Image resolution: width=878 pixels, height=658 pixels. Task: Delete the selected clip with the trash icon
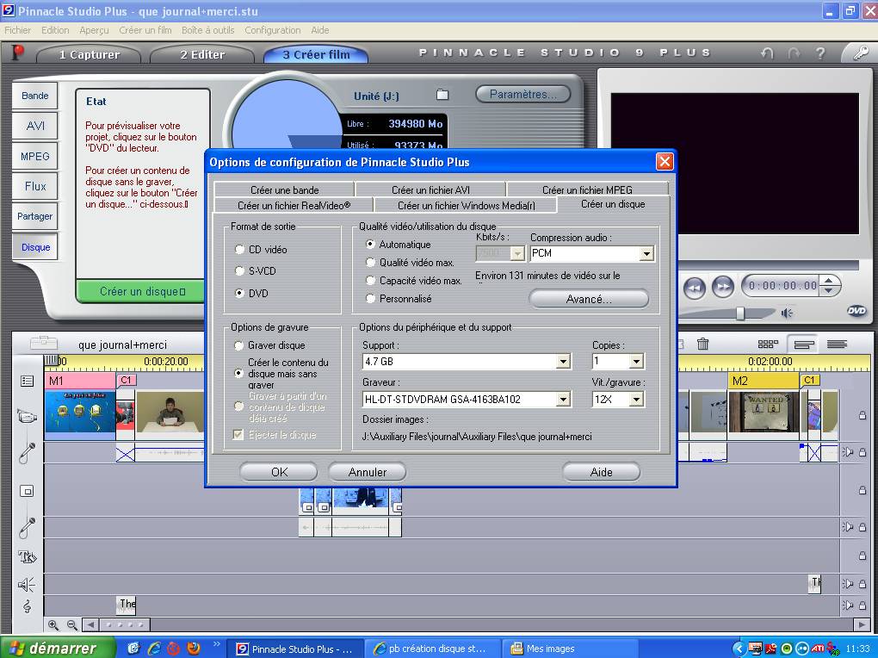click(x=702, y=344)
